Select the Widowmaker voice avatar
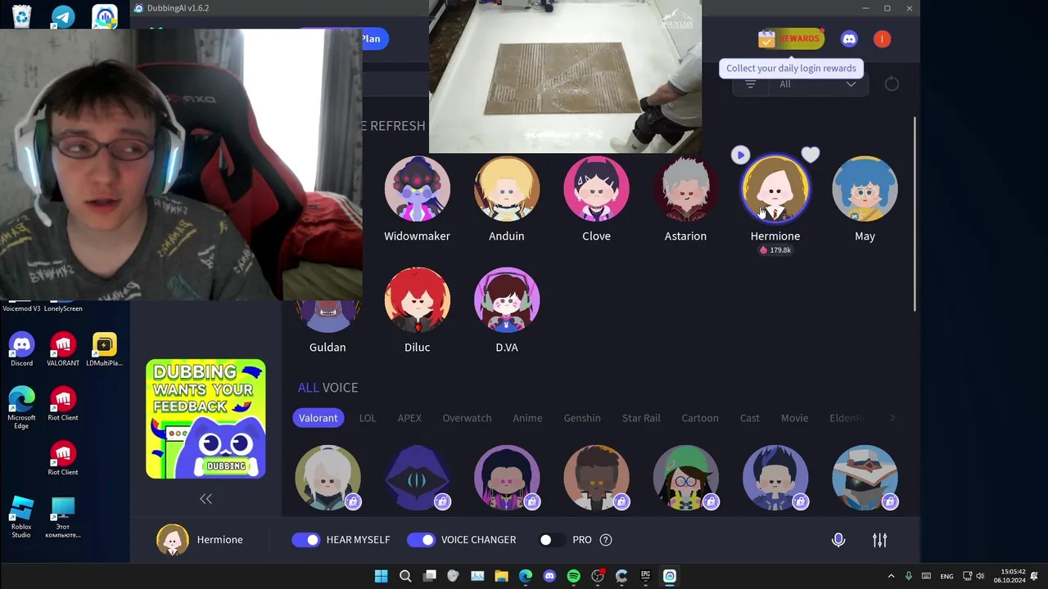Image resolution: width=1048 pixels, height=589 pixels. point(417,189)
